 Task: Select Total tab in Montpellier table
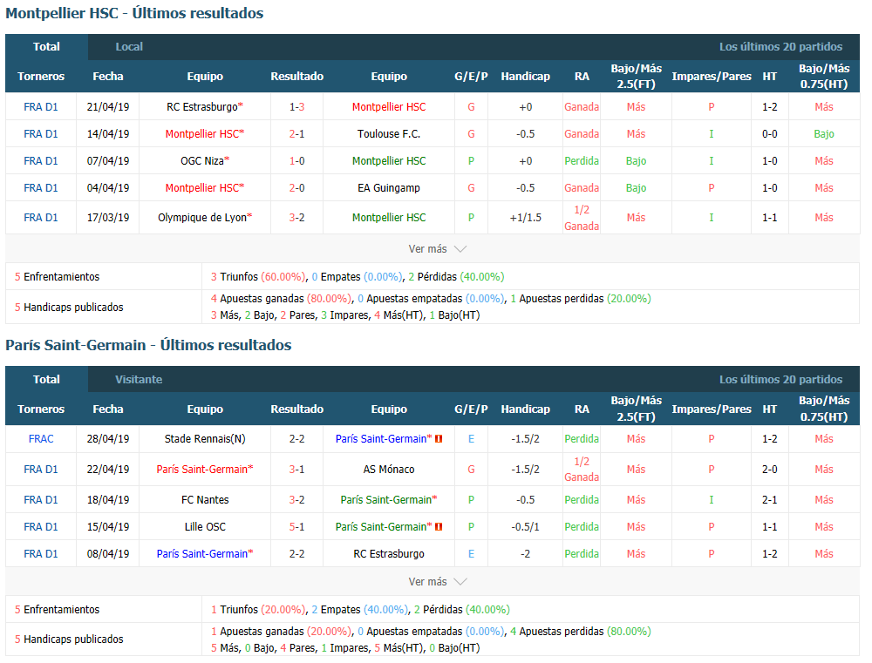(47, 47)
